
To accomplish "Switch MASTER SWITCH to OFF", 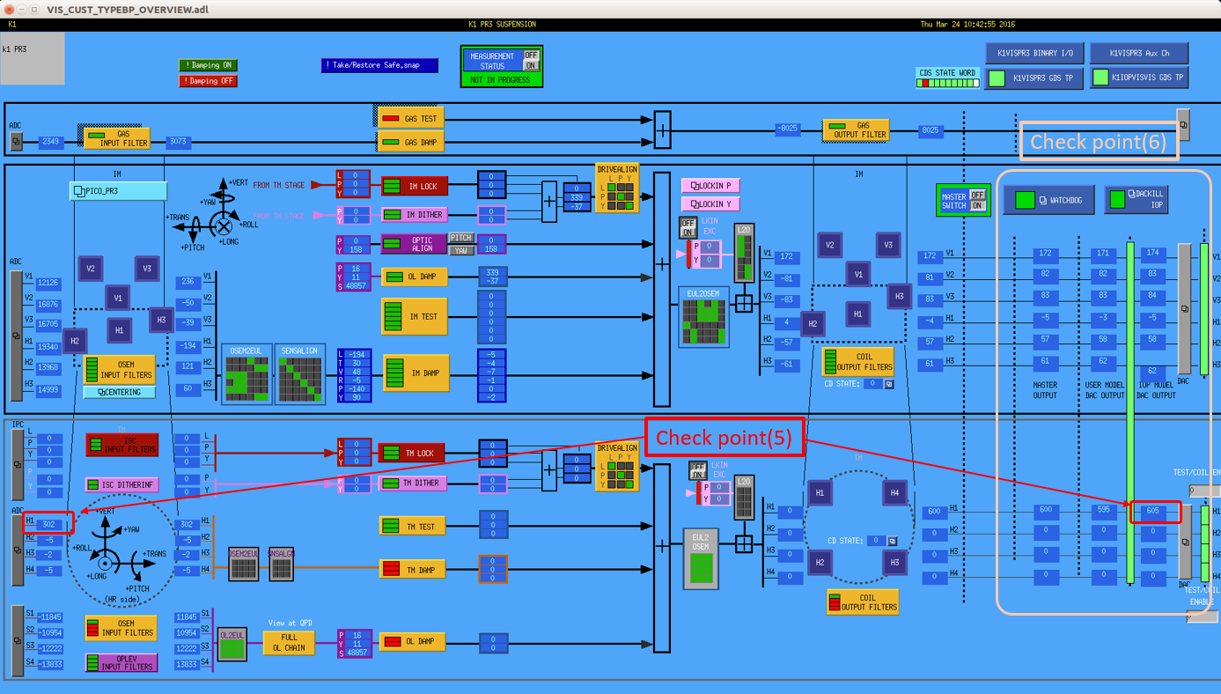I will pos(977,195).
